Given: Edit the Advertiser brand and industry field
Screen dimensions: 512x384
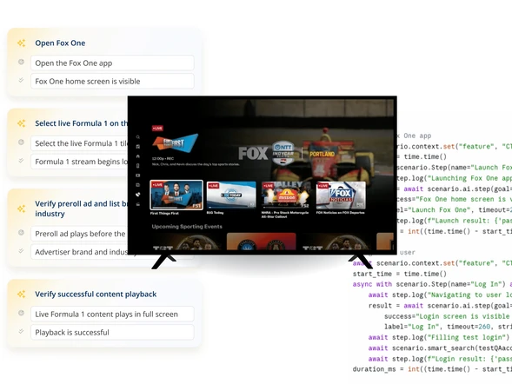Looking at the screenshot, I should [x=79, y=252].
